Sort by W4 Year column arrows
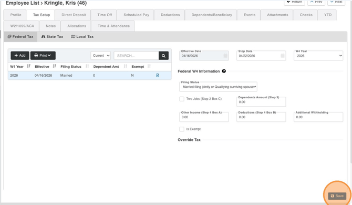The image size is (352, 205). (28, 66)
